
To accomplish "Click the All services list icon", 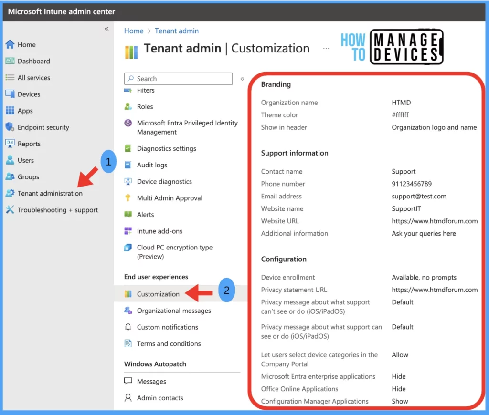I will [10, 77].
